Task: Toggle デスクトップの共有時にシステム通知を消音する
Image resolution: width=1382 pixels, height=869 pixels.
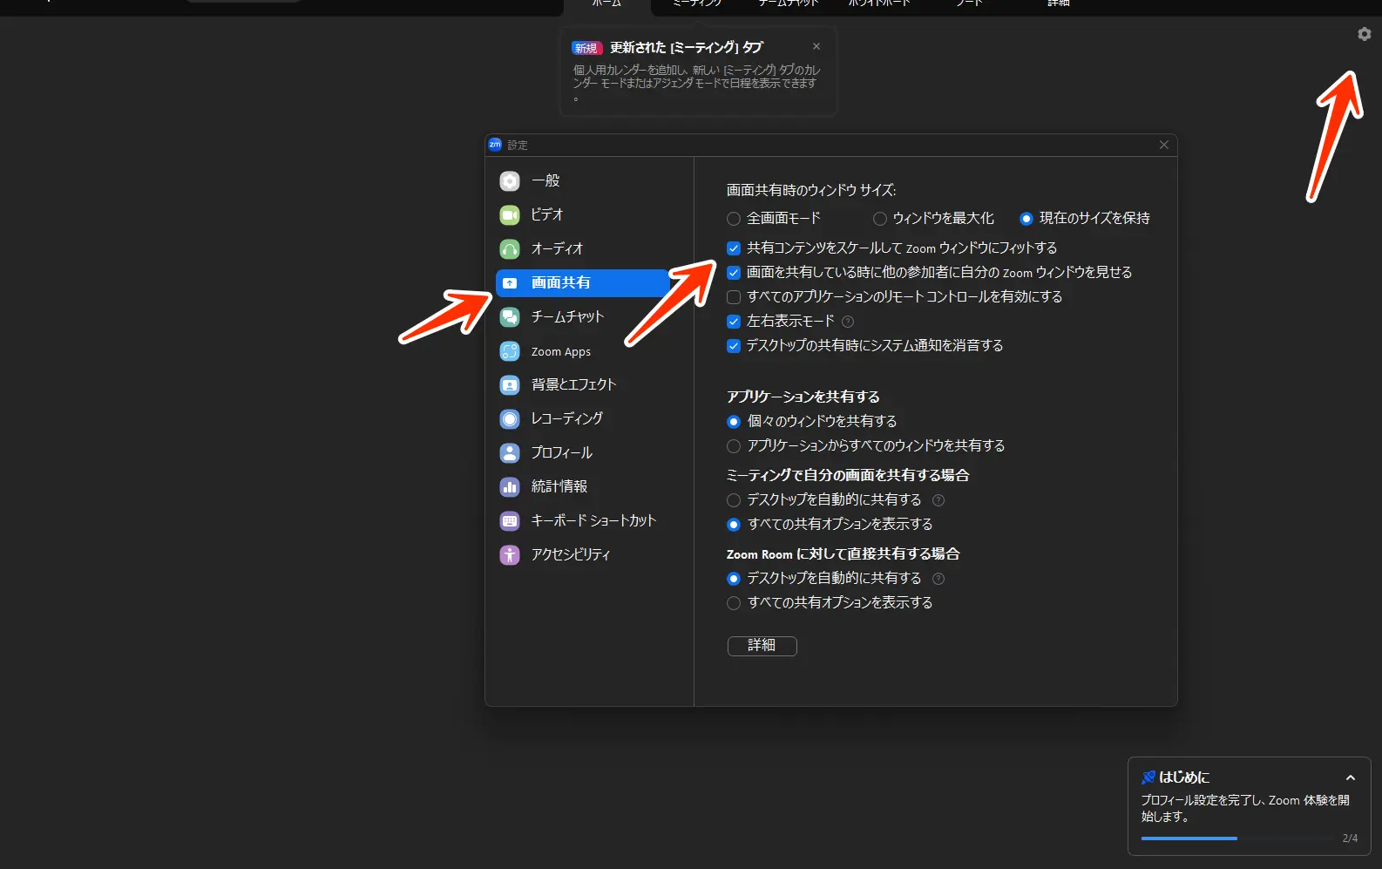Action: 734,346
